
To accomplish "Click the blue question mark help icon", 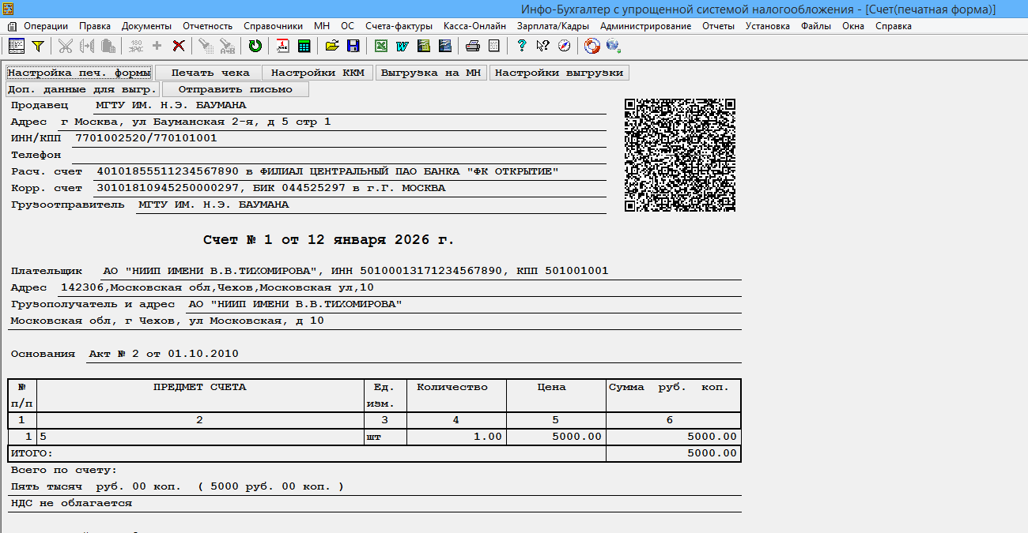I will click(x=522, y=46).
